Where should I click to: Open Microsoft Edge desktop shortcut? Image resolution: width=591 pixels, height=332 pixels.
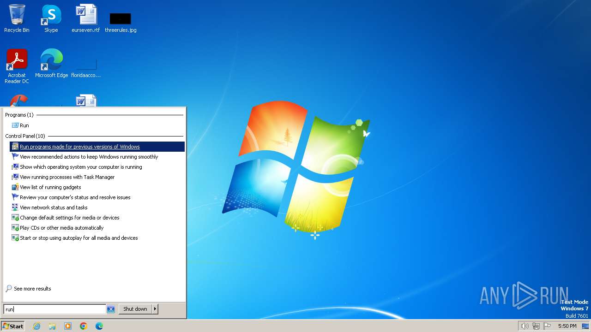pyautogui.click(x=51, y=64)
